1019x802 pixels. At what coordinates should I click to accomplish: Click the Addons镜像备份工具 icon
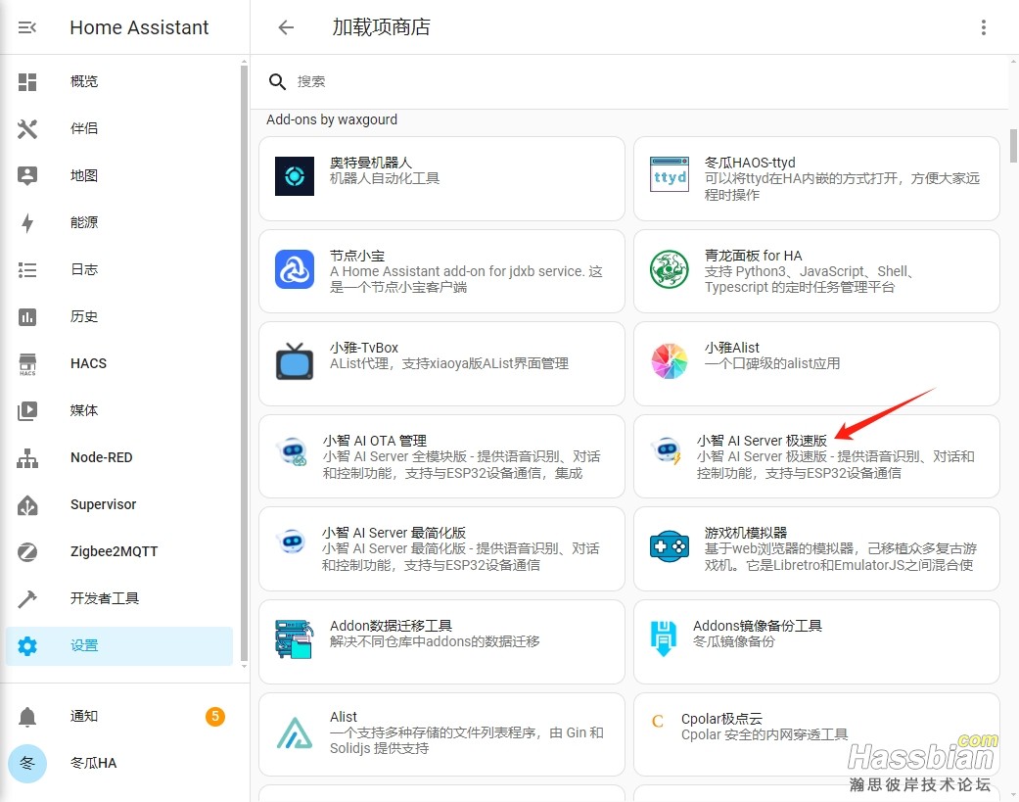pyautogui.click(x=663, y=638)
